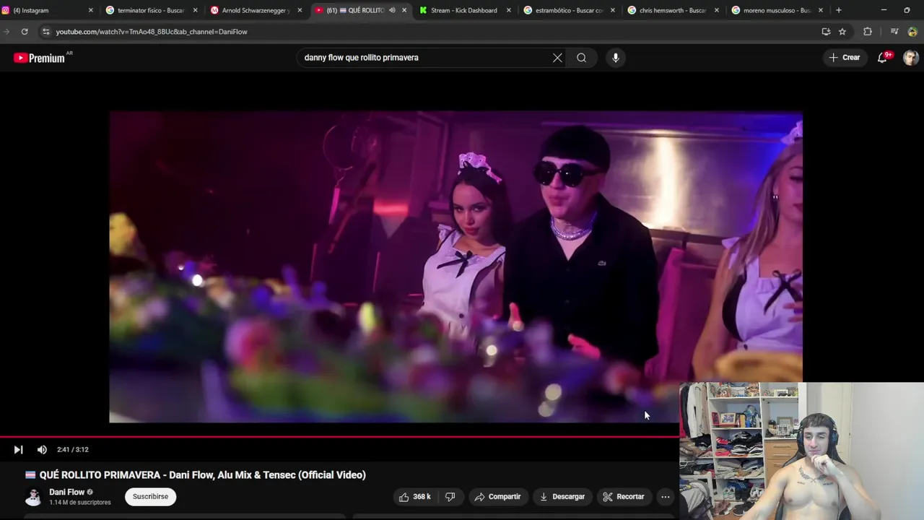Open the Crear menu
The image size is (924, 520).
845,58
